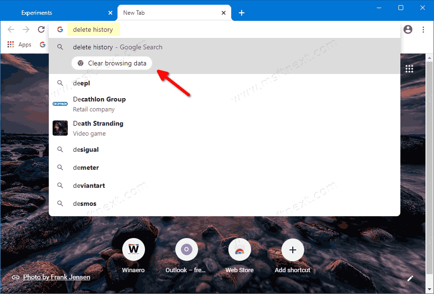Screen dimensions: 434x294
Task: Close the Experiments tab
Action: 110,13
